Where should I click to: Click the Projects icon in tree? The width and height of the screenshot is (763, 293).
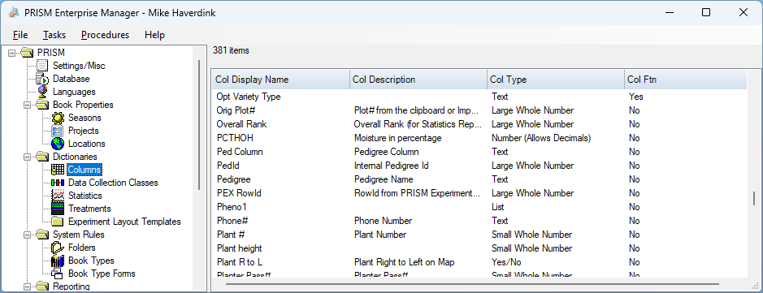[x=58, y=131]
